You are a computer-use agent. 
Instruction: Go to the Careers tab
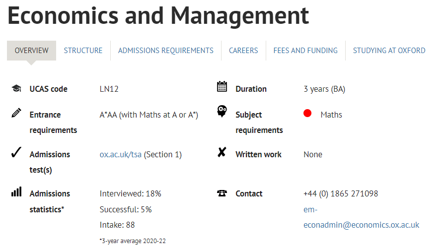243,51
